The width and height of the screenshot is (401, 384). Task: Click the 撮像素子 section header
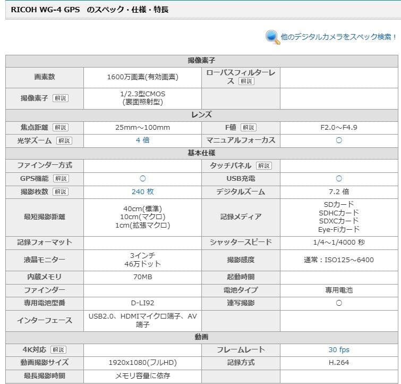(201, 61)
